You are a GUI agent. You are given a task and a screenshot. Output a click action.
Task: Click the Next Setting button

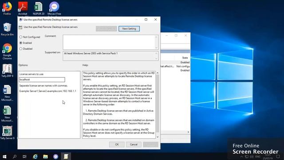click(x=129, y=28)
